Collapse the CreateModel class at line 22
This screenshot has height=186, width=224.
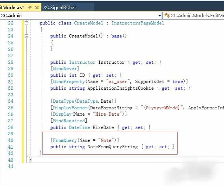tap(26, 23)
